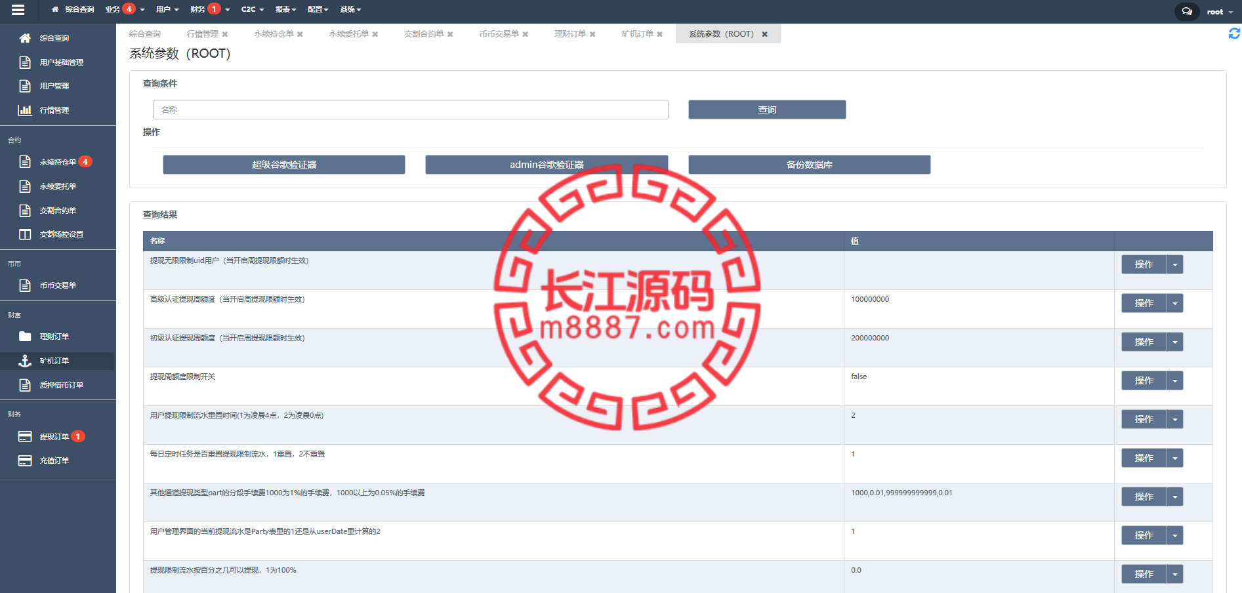This screenshot has width=1242, height=593.
Task: Click the admin谷歌验证器 button
Action: coord(547,165)
